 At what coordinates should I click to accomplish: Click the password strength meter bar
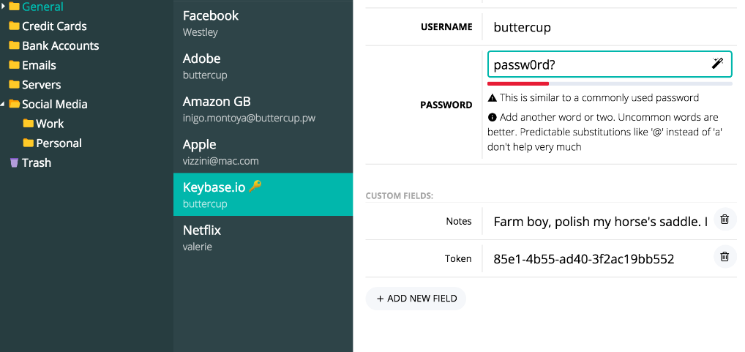tap(610, 83)
